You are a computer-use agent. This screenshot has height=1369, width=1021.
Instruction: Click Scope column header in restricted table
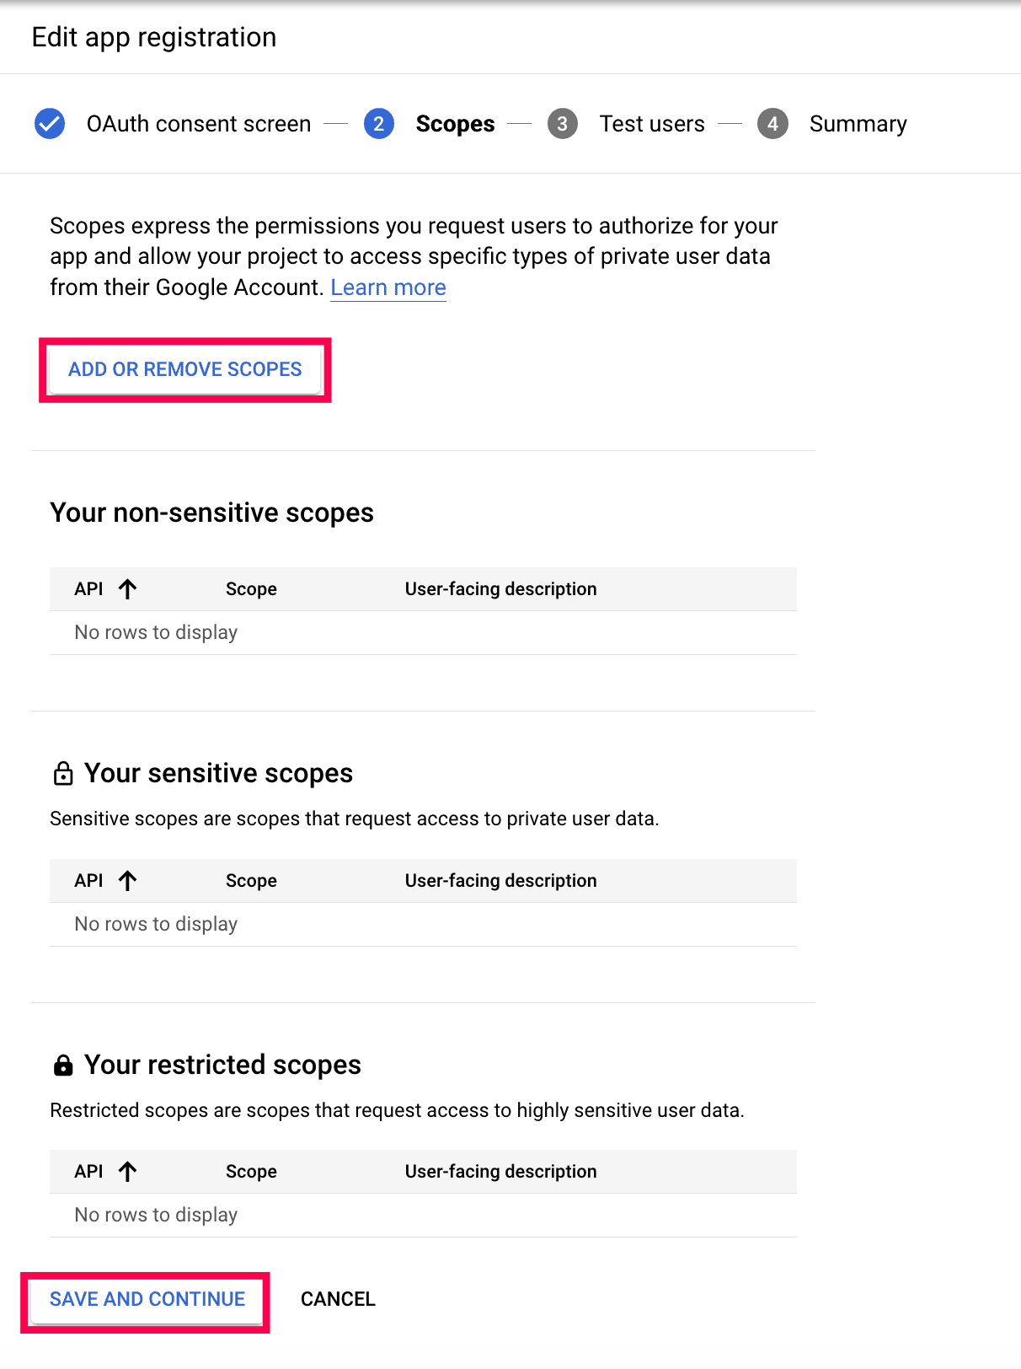(251, 1172)
